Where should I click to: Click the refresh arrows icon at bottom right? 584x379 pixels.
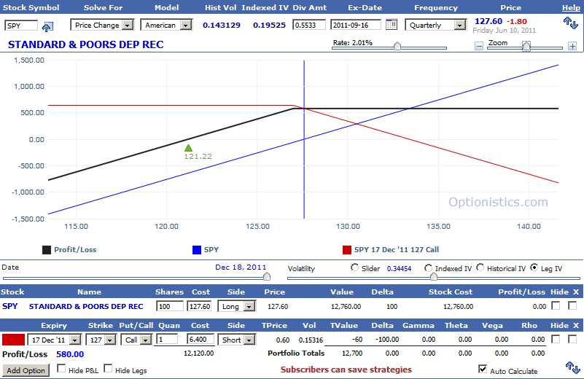pyautogui.click(x=573, y=368)
